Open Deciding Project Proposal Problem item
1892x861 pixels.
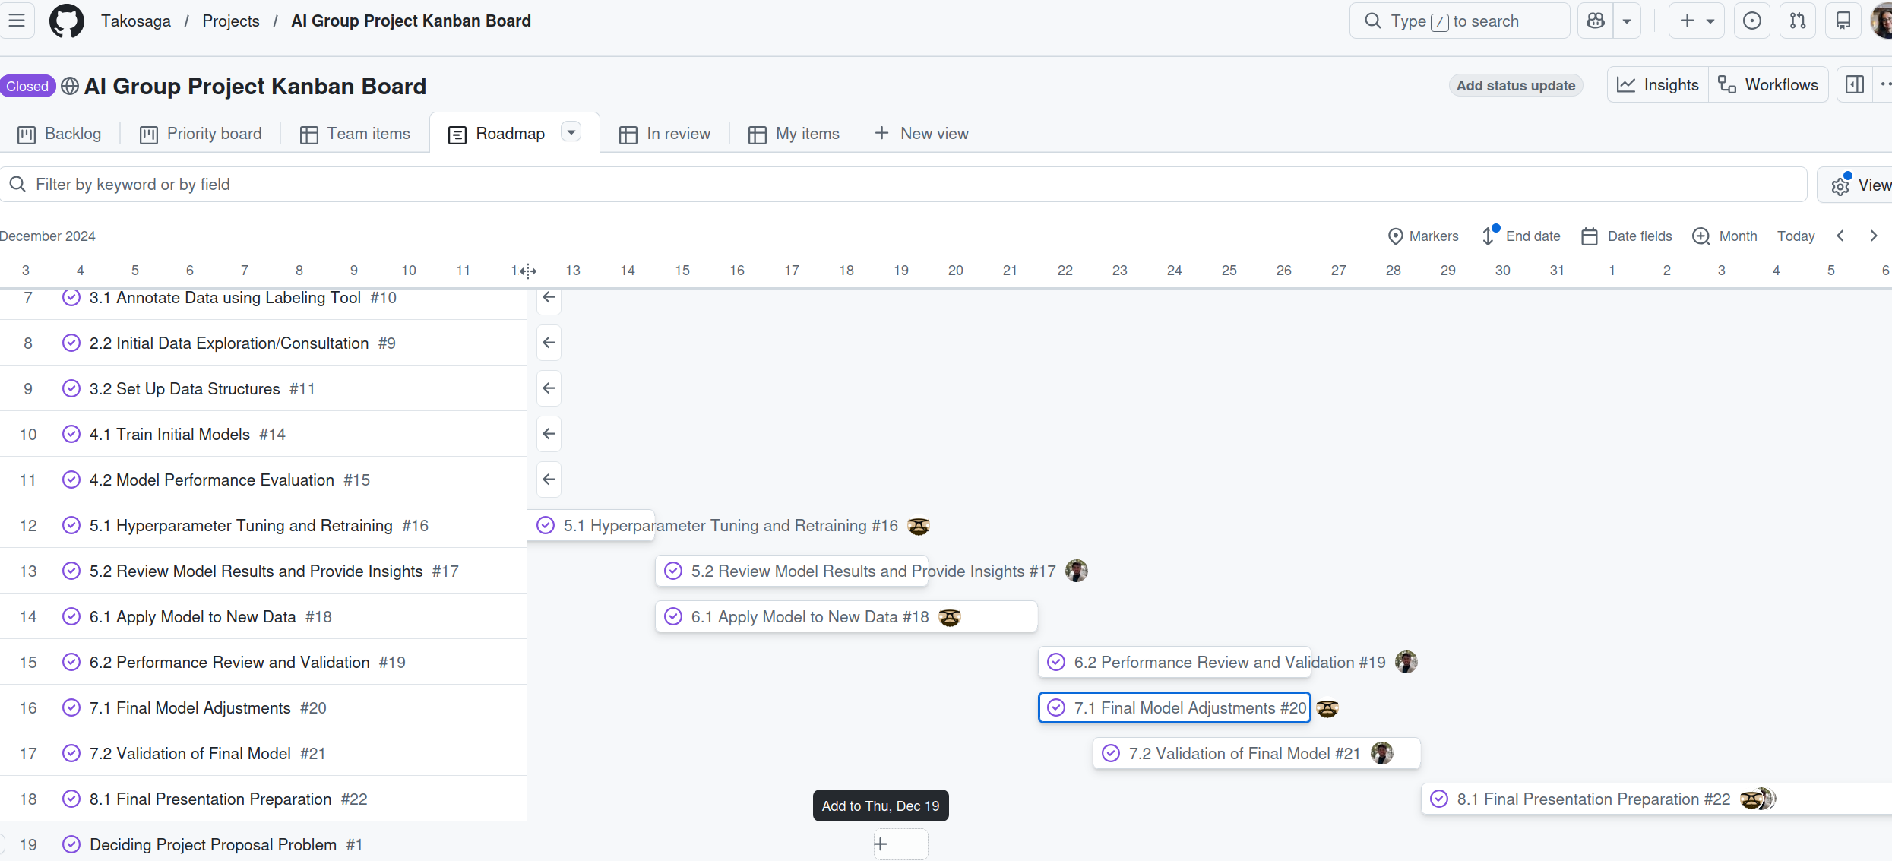coord(213,845)
